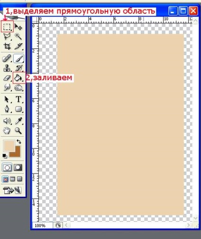
Task: Activate the Hand tool
Action: pyautogui.click(x=7, y=131)
